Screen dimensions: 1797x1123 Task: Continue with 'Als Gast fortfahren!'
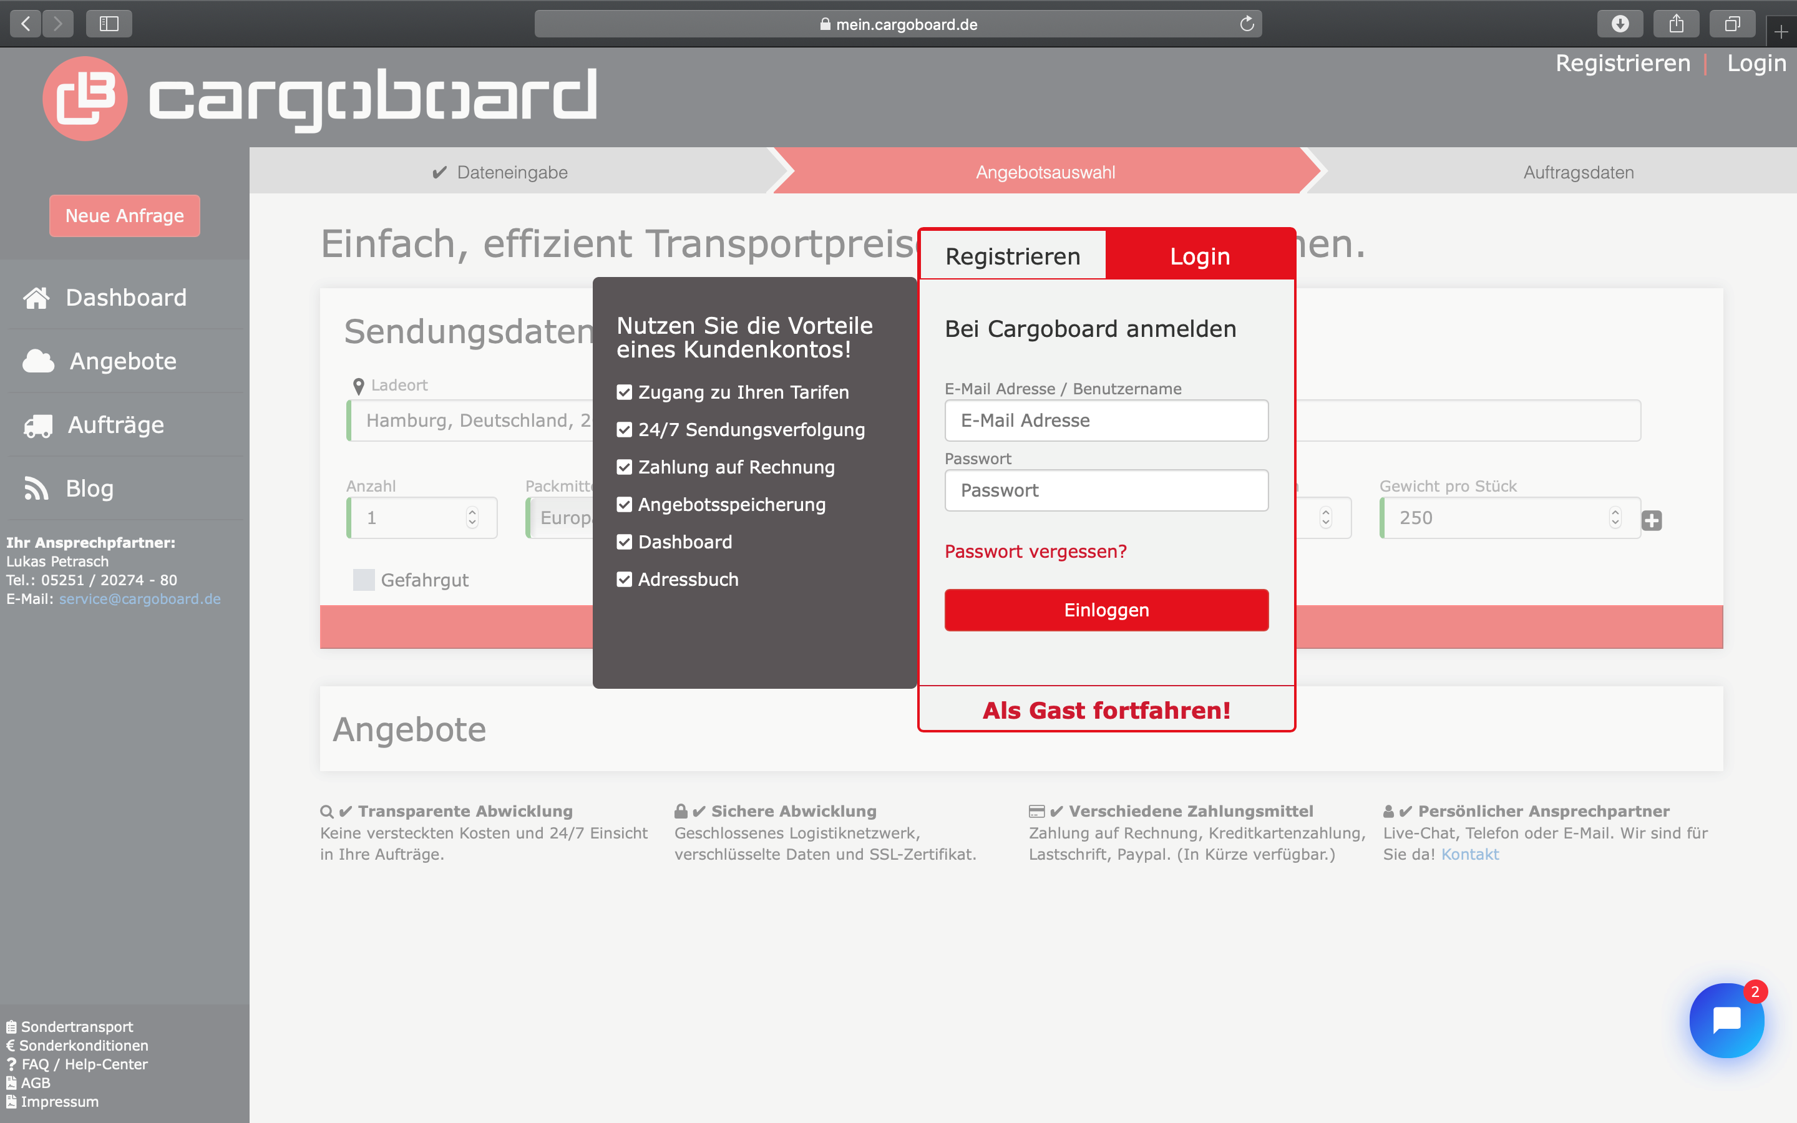1106,710
